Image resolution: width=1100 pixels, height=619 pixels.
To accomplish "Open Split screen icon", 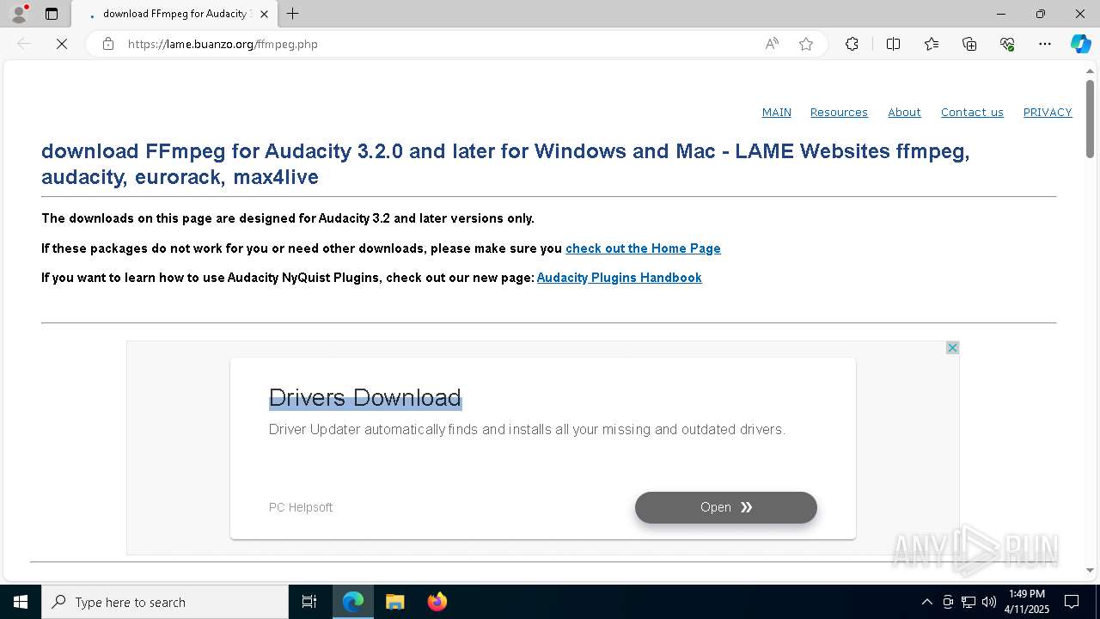I will click(x=893, y=44).
